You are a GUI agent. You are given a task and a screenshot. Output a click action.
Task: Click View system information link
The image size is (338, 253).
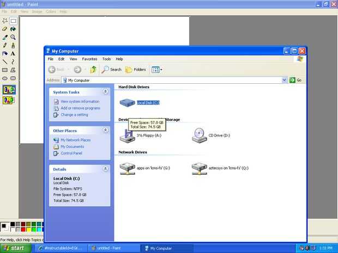pyautogui.click(x=80, y=102)
